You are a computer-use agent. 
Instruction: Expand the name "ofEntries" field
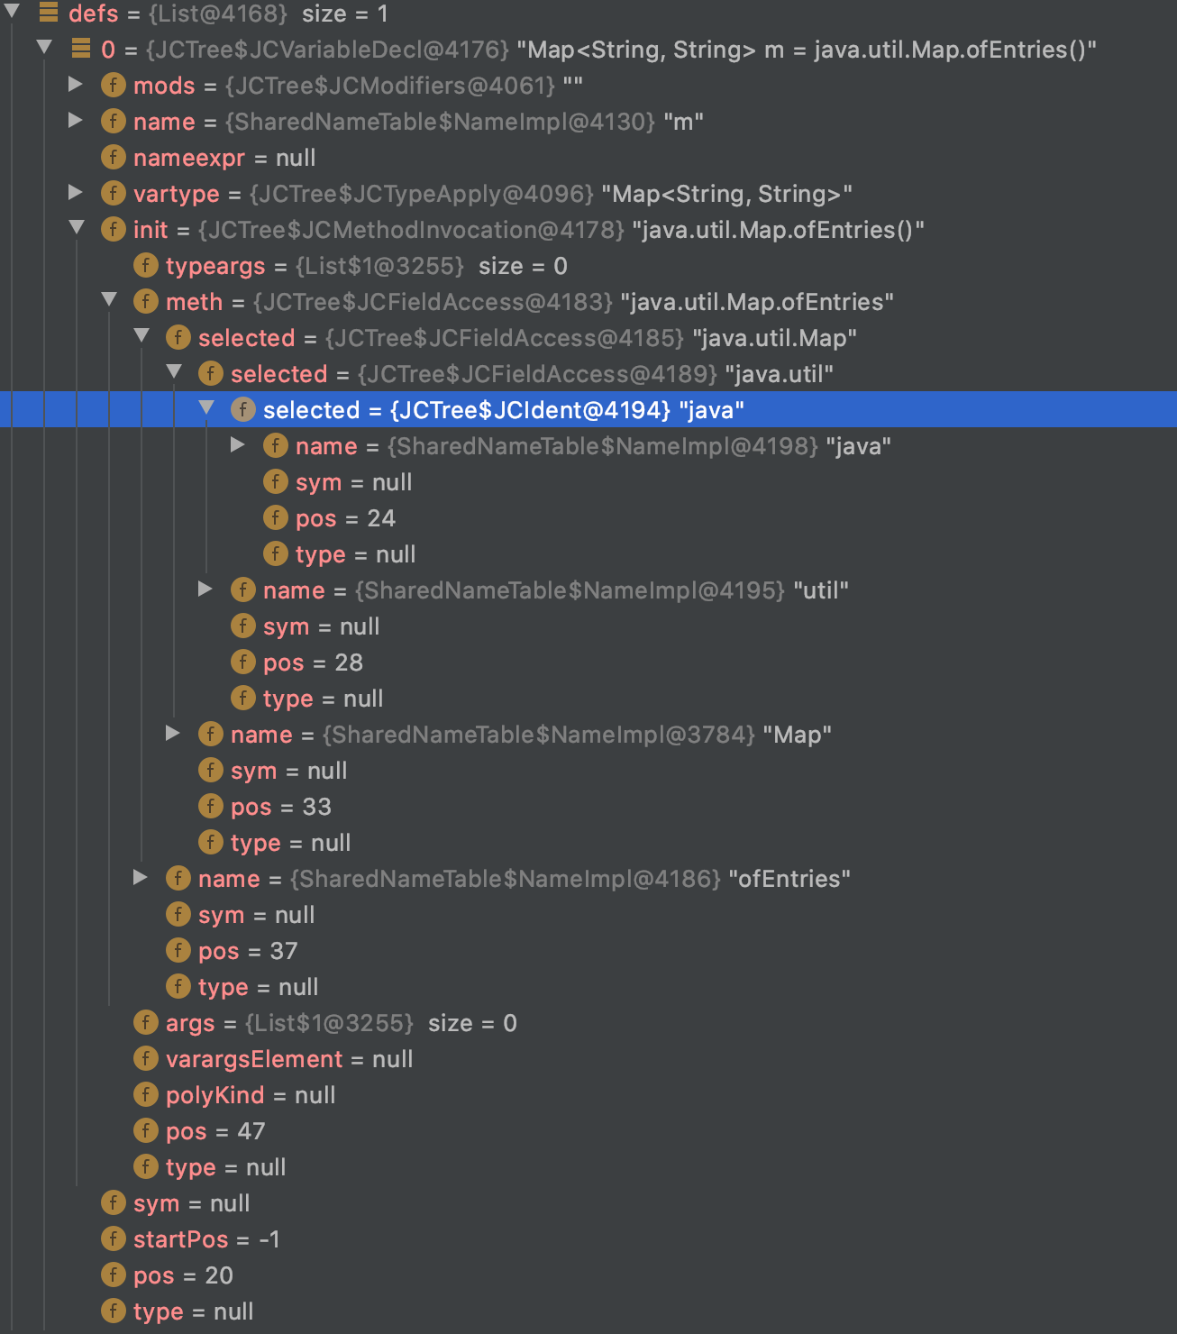coord(141,877)
